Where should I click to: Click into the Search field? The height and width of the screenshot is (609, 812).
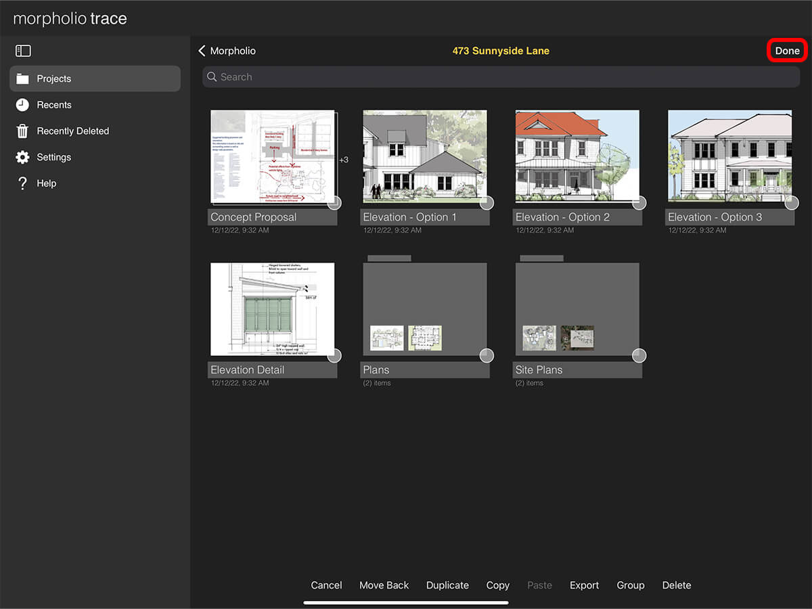pos(501,77)
